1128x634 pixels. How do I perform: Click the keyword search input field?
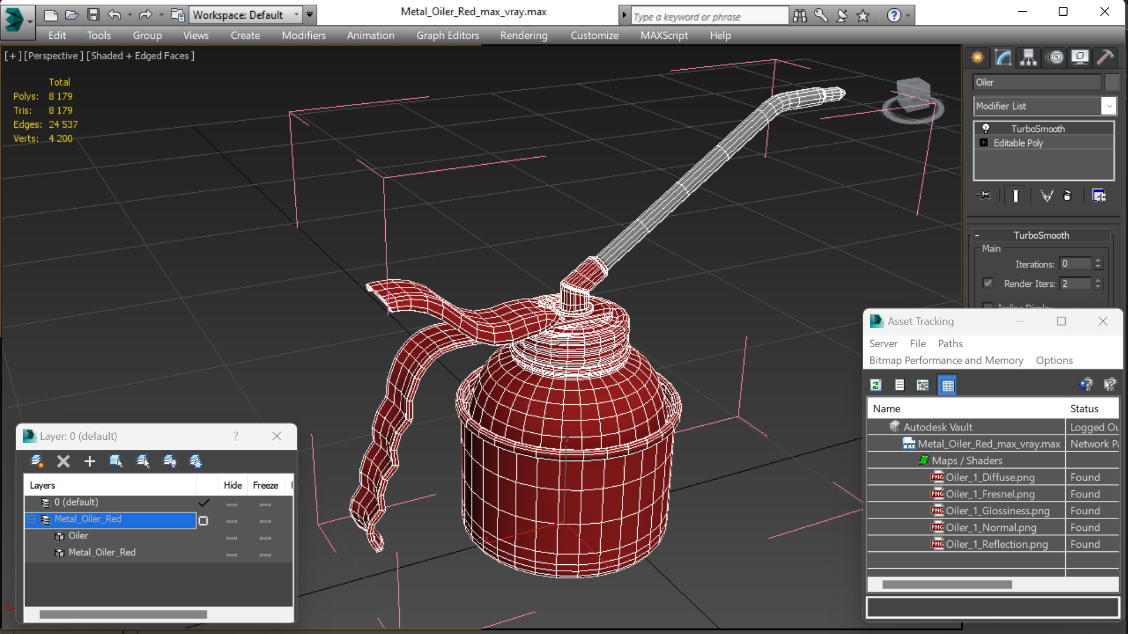[x=709, y=16]
